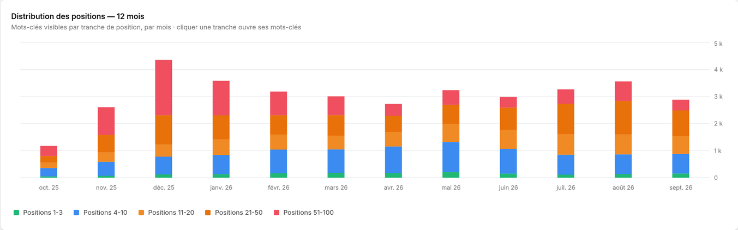Screen dimensions: 738x230
Task: Click the 'mai 26' axis label
Action: pyautogui.click(x=451, y=187)
